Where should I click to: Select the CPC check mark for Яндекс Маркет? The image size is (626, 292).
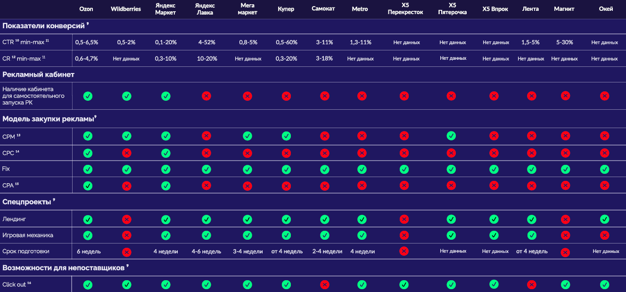(165, 153)
